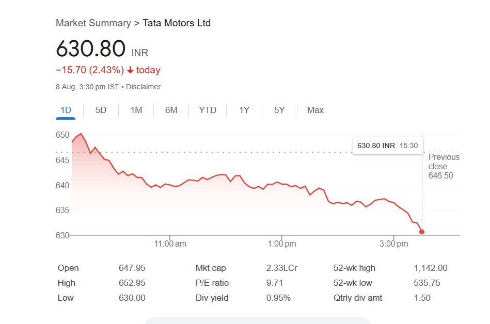
Task: Click the P/E ratio label
Action: click(x=212, y=283)
